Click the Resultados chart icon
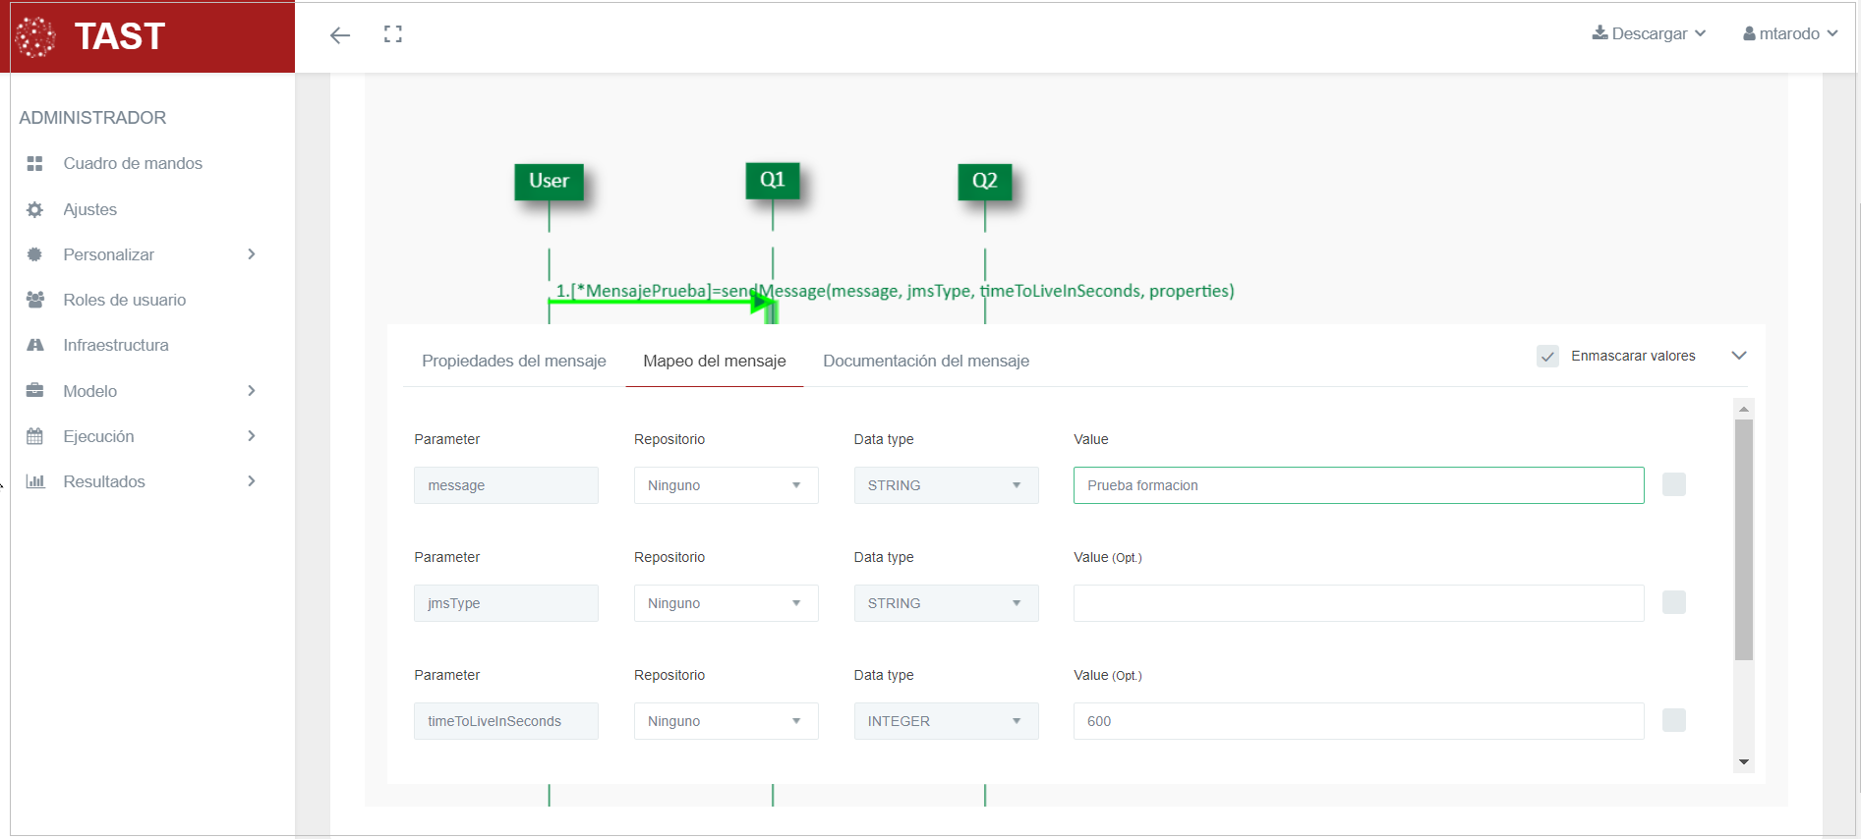 [35, 481]
